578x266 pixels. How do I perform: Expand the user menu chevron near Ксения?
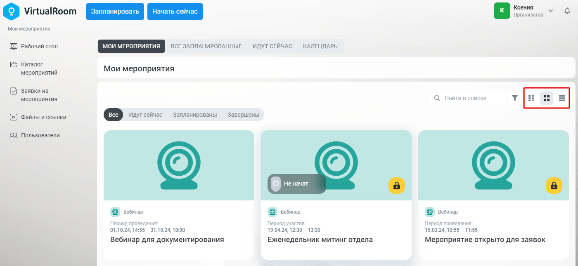551,11
